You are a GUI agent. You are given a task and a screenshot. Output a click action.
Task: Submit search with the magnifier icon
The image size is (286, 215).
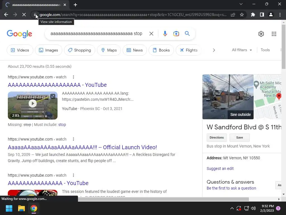187,34
